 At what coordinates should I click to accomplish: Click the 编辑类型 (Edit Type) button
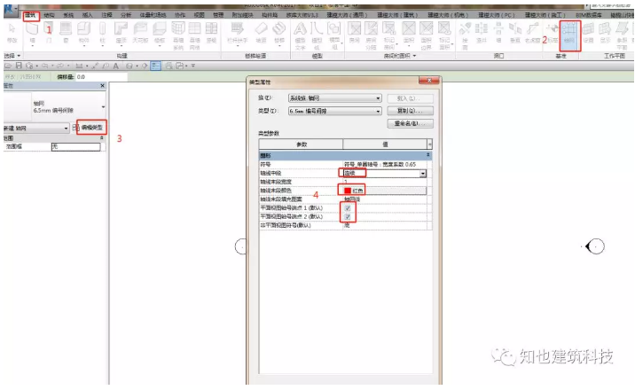(x=91, y=128)
